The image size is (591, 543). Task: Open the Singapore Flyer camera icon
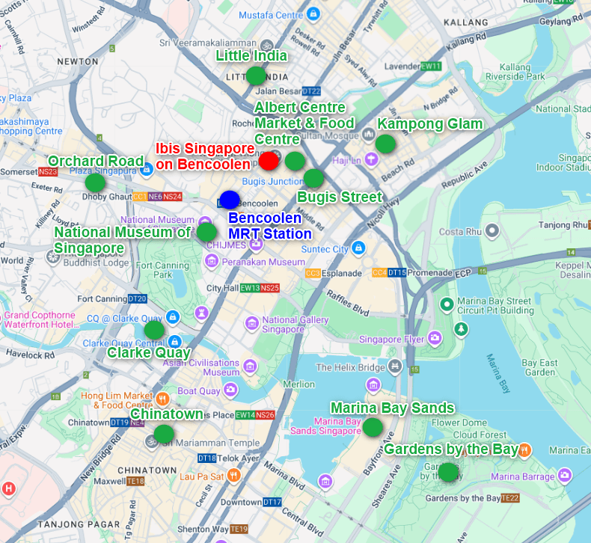435,339
